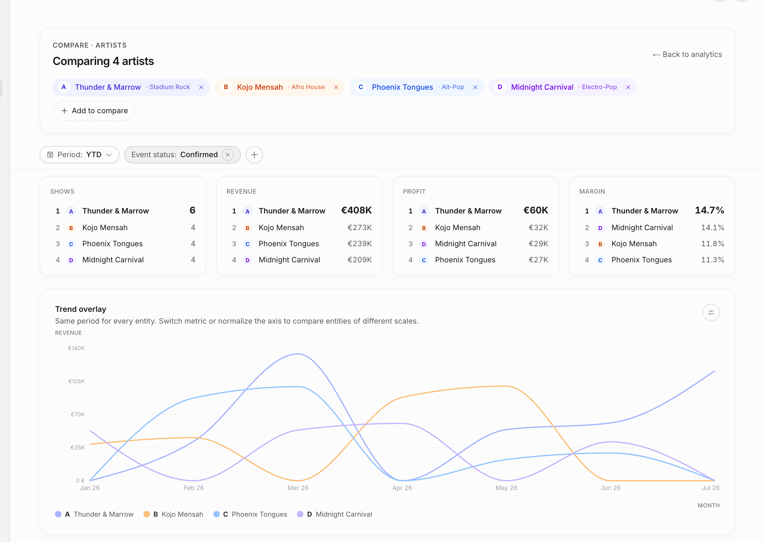The image size is (765, 542).
Task: Clear the Event status Confirmed filter
Action: pyautogui.click(x=228, y=154)
